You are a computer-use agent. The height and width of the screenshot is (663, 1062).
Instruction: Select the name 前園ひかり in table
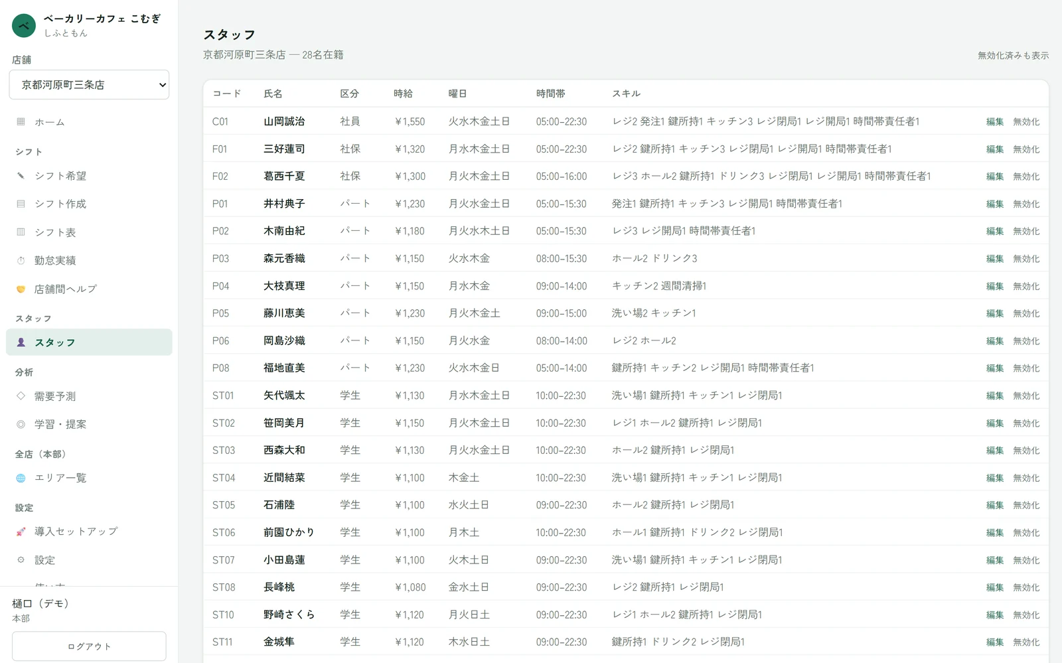[x=289, y=532]
